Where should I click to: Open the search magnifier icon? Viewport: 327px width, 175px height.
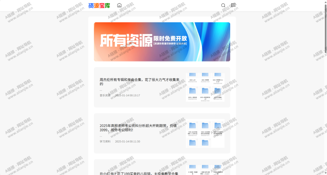coord(223,6)
